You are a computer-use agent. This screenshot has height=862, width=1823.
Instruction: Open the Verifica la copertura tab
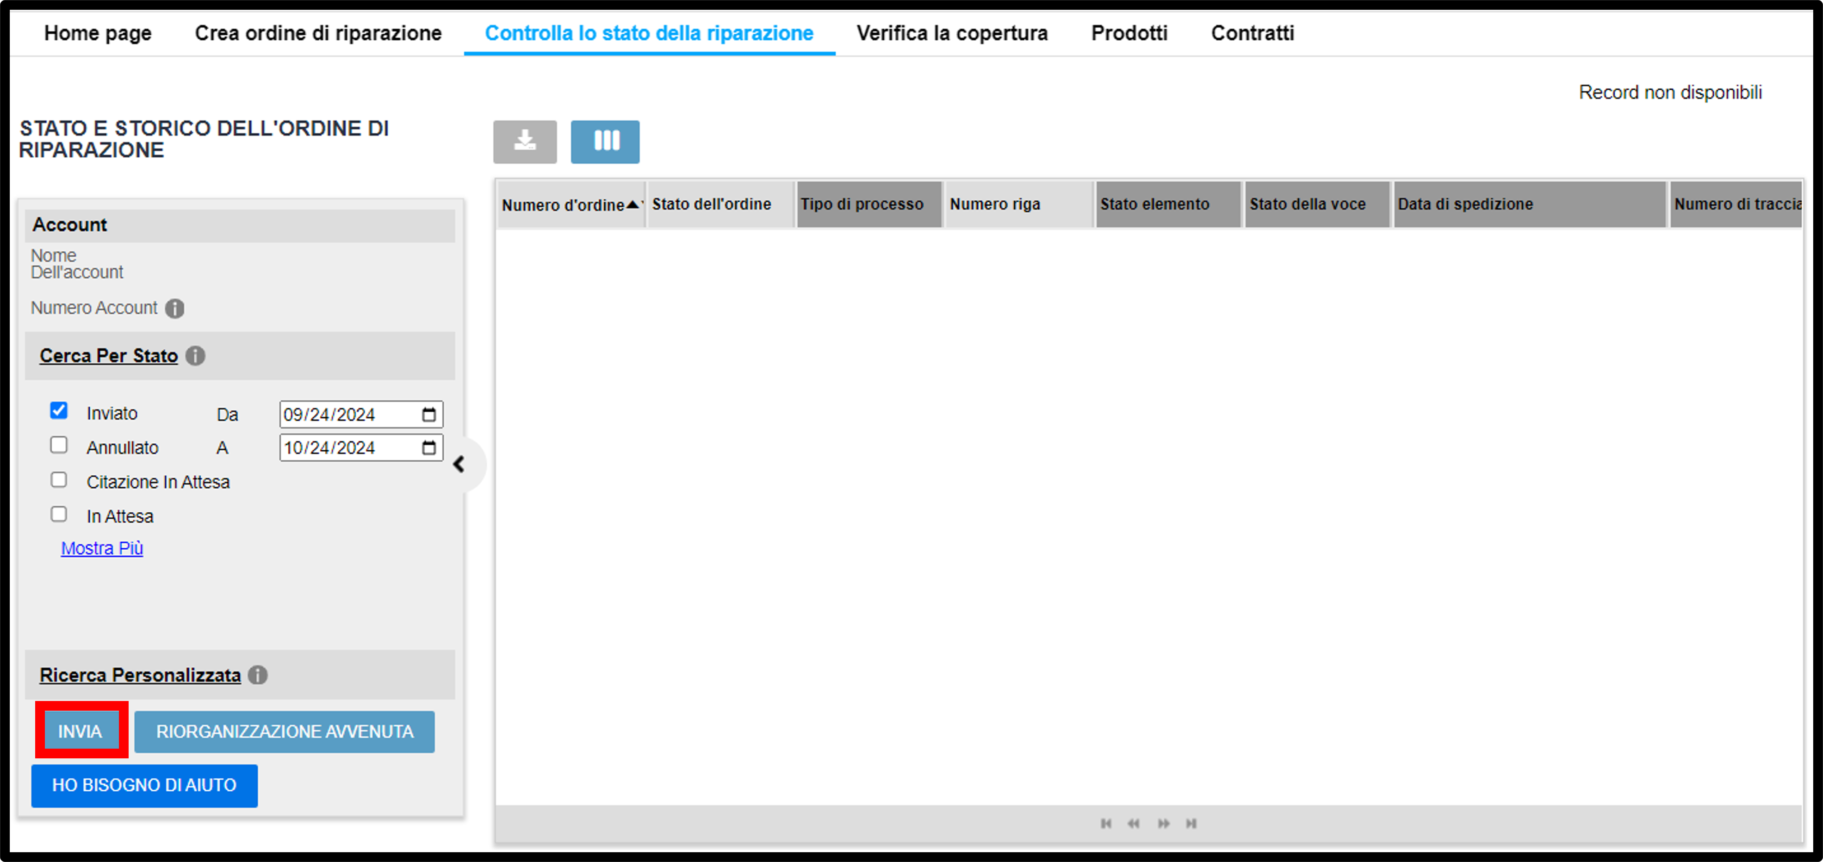point(952,33)
